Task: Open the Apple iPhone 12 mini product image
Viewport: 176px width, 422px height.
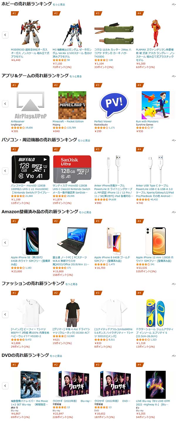Action: [x=155, y=241]
